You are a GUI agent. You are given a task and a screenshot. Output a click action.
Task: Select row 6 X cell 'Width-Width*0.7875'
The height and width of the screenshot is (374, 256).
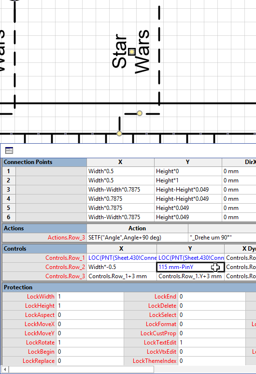point(120,217)
